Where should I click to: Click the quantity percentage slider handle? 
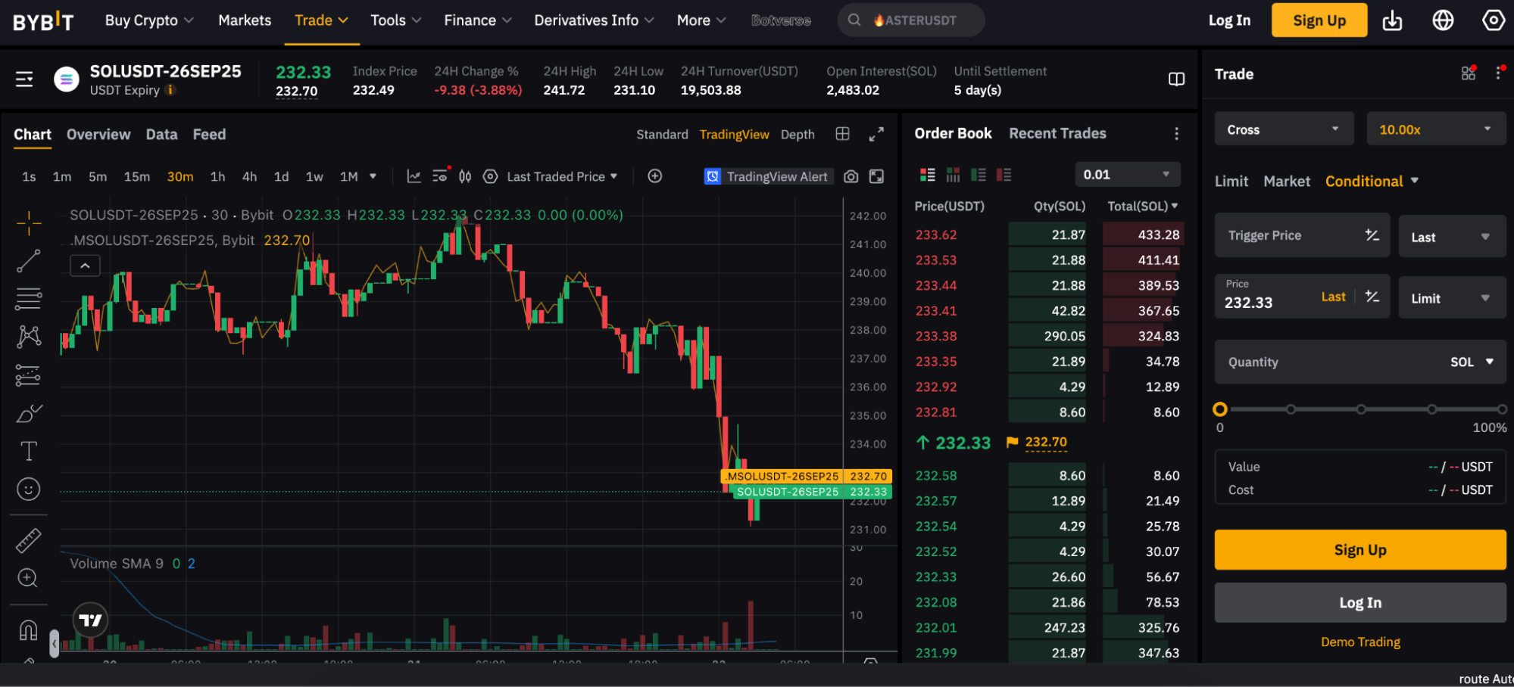point(1219,409)
